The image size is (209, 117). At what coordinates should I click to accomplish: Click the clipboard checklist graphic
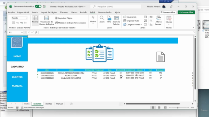(100, 53)
